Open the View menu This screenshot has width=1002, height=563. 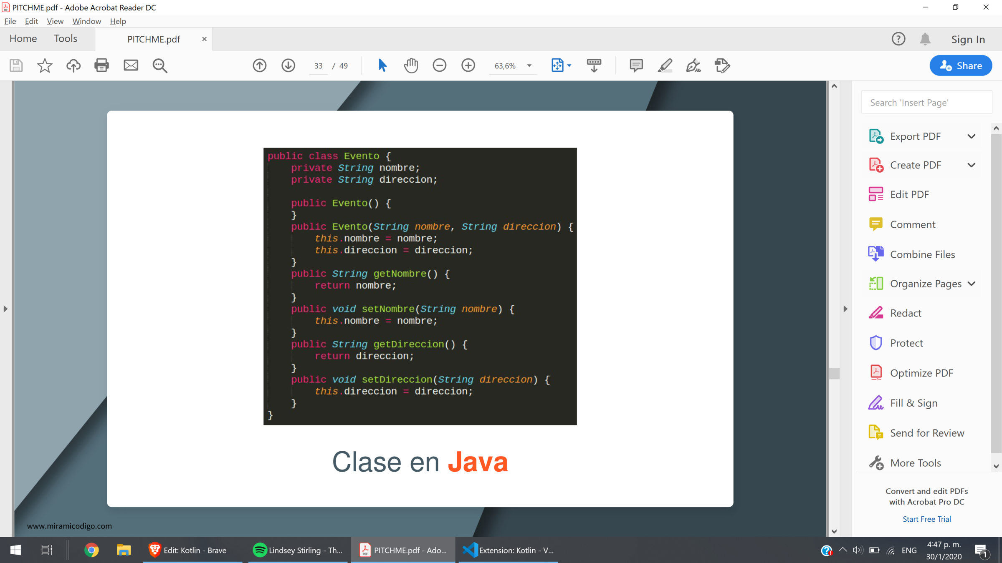coord(55,21)
